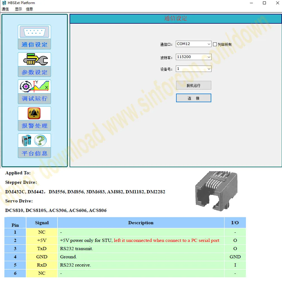Select the debug run graph icon
The height and width of the screenshot is (282, 282).
[34, 87]
